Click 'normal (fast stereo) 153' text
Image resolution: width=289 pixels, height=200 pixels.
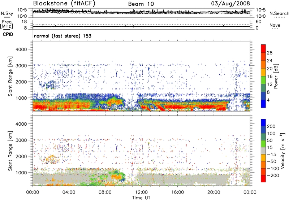[62, 36]
